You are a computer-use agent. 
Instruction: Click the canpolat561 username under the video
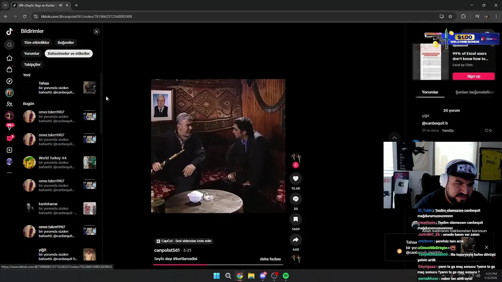click(x=167, y=250)
